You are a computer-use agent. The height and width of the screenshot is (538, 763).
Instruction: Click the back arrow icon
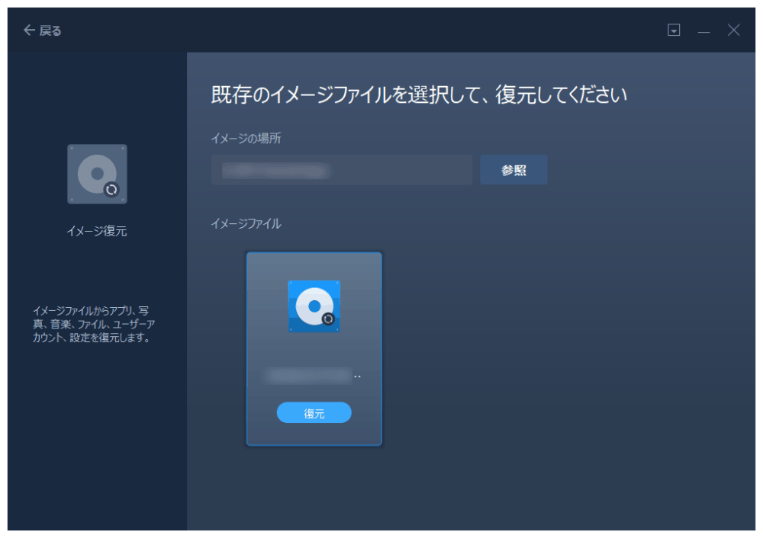29,30
